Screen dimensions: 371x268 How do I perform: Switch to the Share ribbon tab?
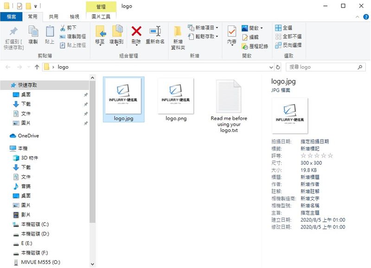[x=53, y=17]
